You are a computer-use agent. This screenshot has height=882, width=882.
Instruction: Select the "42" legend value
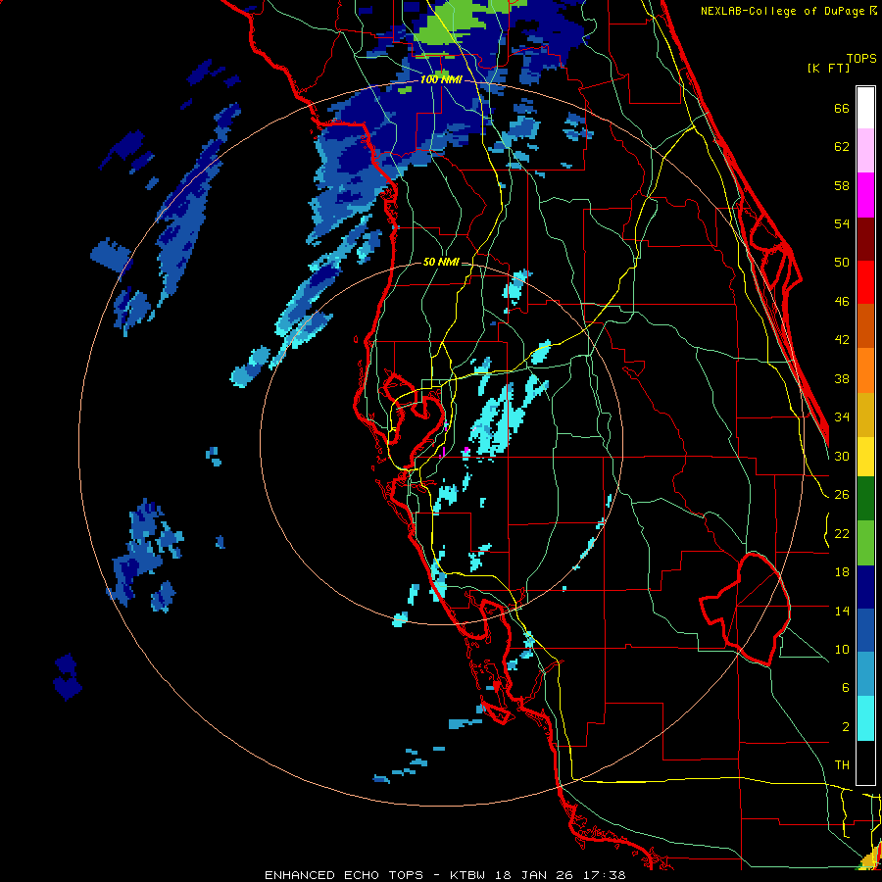point(842,340)
